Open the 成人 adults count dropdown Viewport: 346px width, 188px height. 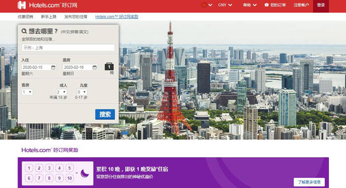pos(61,92)
